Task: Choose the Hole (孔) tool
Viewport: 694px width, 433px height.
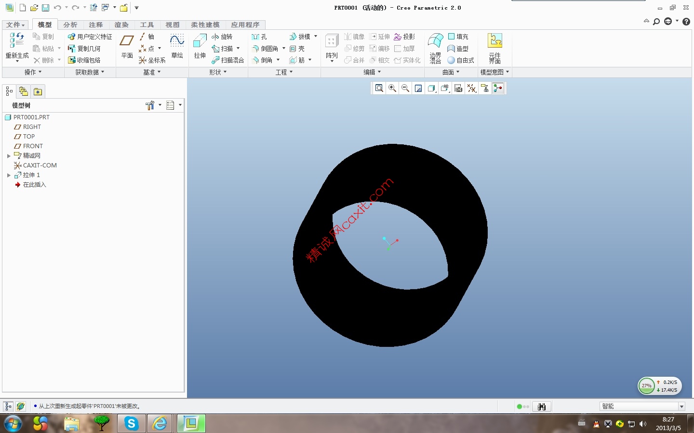Action: (x=259, y=37)
